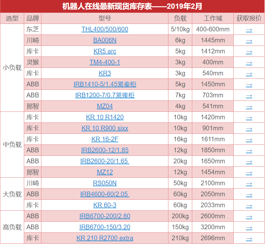Open quote arrow for KR 16-2F
The height and width of the screenshot is (244, 265).
(x=249, y=140)
